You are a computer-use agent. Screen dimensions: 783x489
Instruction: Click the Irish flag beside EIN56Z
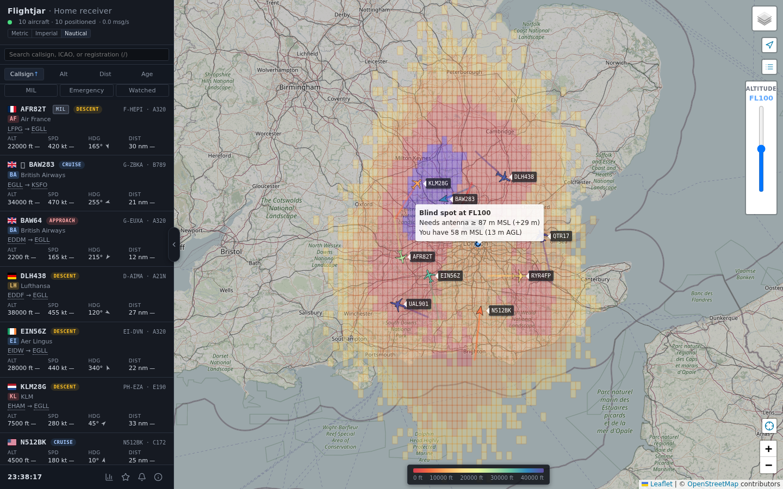tap(12, 331)
